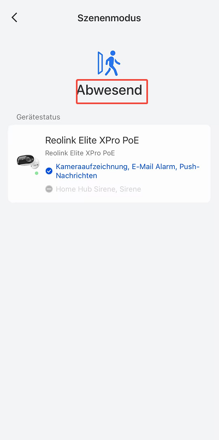The image size is (219, 440).
Task: Click the blue checkmark circle icon
Action: 49,171
